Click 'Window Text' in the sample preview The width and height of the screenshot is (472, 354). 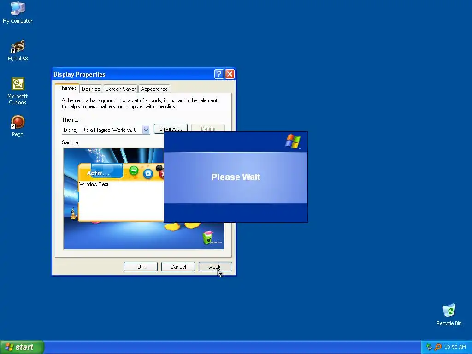click(x=94, y=184)
